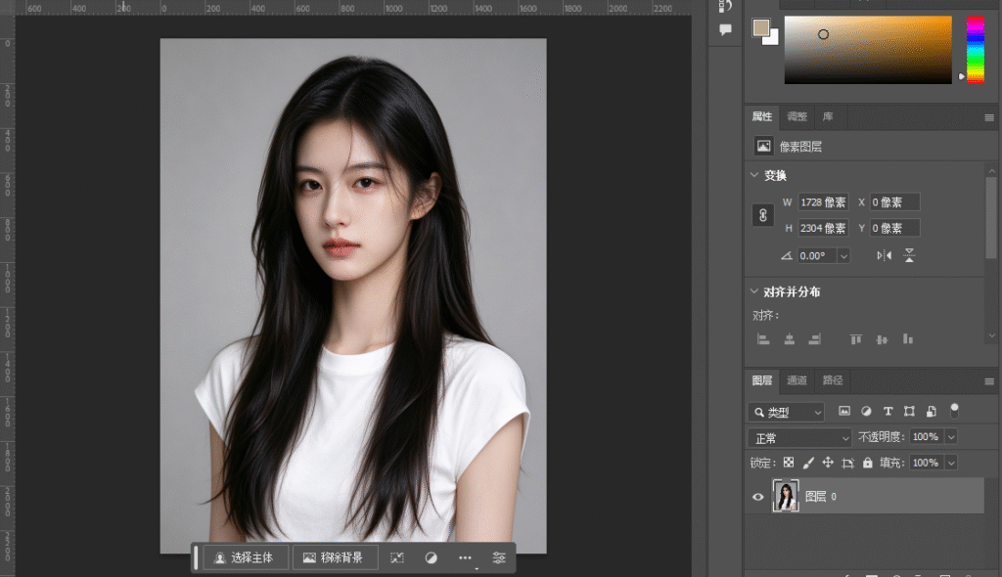Click the type layer filter icon
The image size is (1002, 577).
click(x=888, y=412)
